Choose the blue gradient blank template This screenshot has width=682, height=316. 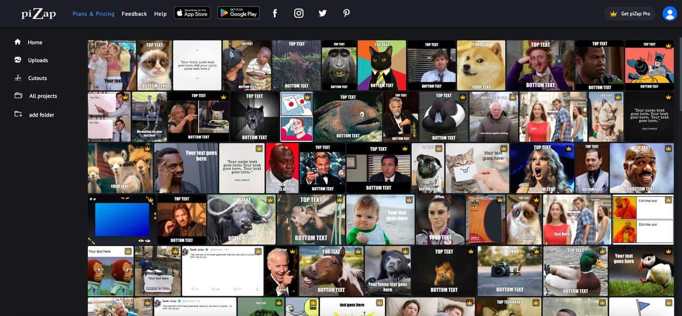pyautogui.click(x=122, y=220)
